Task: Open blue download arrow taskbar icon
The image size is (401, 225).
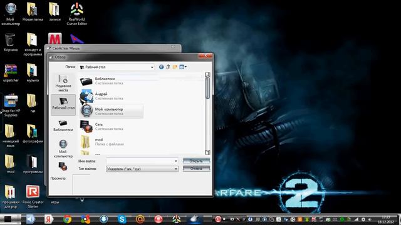Action: (x=103, y=219)
